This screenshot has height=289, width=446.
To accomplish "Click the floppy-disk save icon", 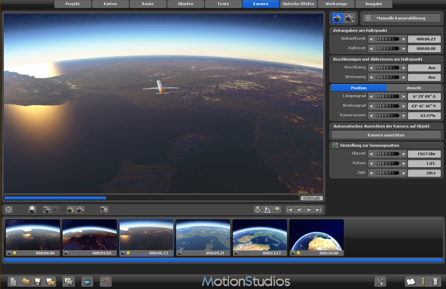I will tap(37, 282).
